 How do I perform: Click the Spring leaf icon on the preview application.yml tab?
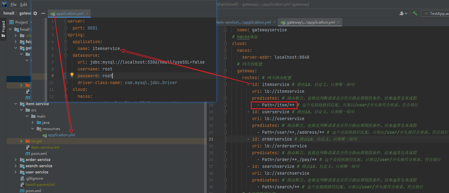(x=53, y=14)
